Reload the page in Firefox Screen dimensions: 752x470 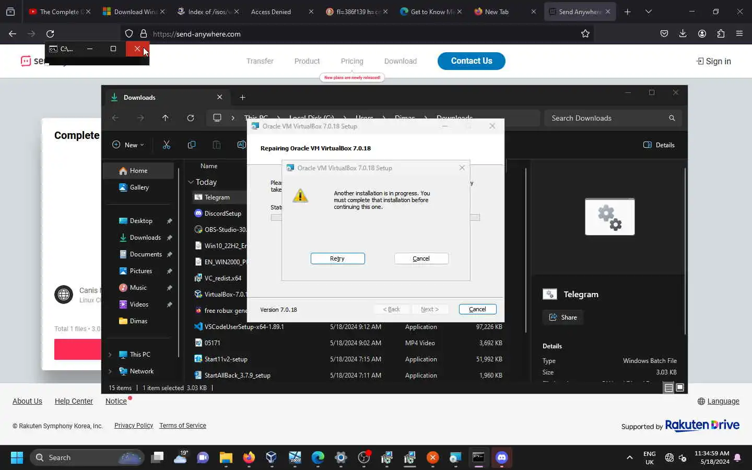(x=50, y=34)
